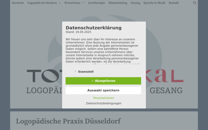The image size is (208, 130).
Task: Toggle the Essenziell checkbox
Action: point(75,71)
